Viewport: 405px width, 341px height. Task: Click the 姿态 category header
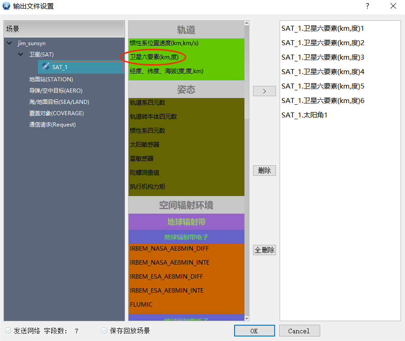(x=186, y=89)
